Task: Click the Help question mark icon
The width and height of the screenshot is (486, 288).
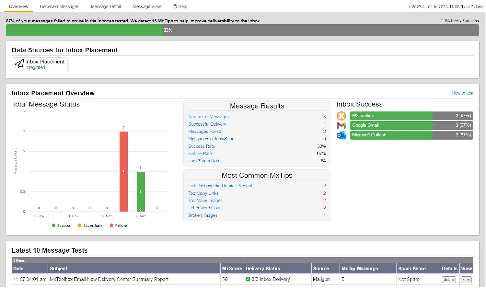Action: click(x=175, y=6)
